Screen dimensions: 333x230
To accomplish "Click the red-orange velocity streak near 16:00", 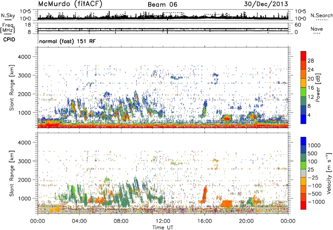I will 204,194.
